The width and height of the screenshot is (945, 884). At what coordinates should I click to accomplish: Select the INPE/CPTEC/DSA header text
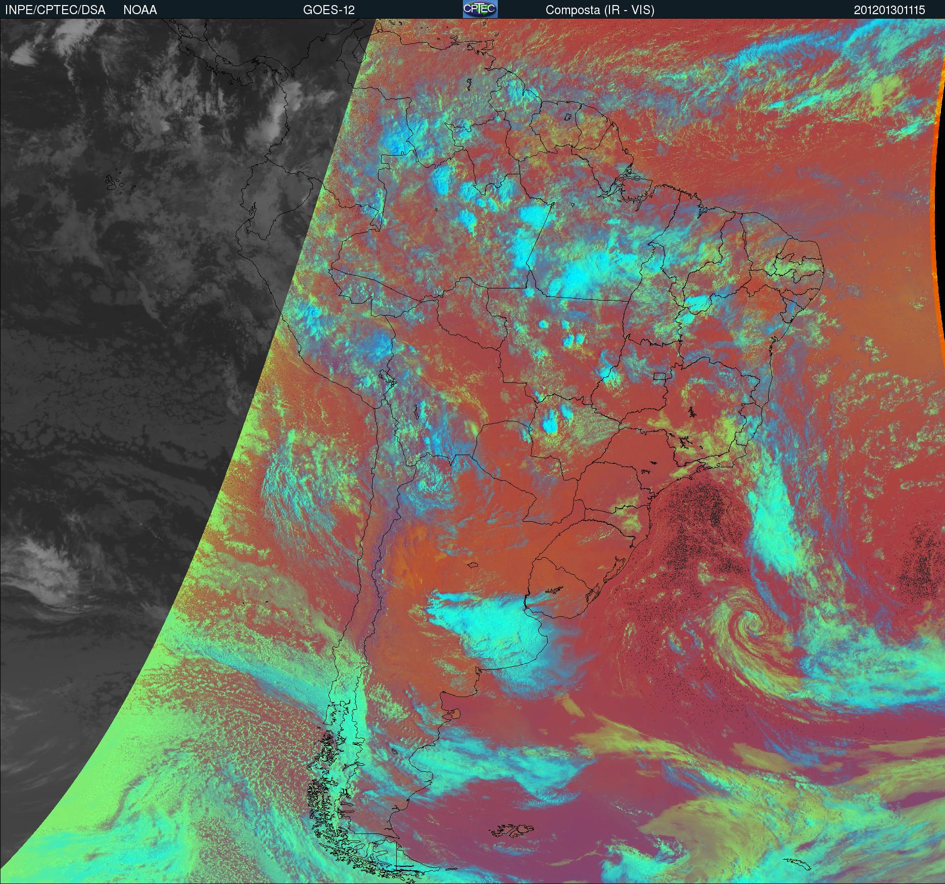[55, 10]
